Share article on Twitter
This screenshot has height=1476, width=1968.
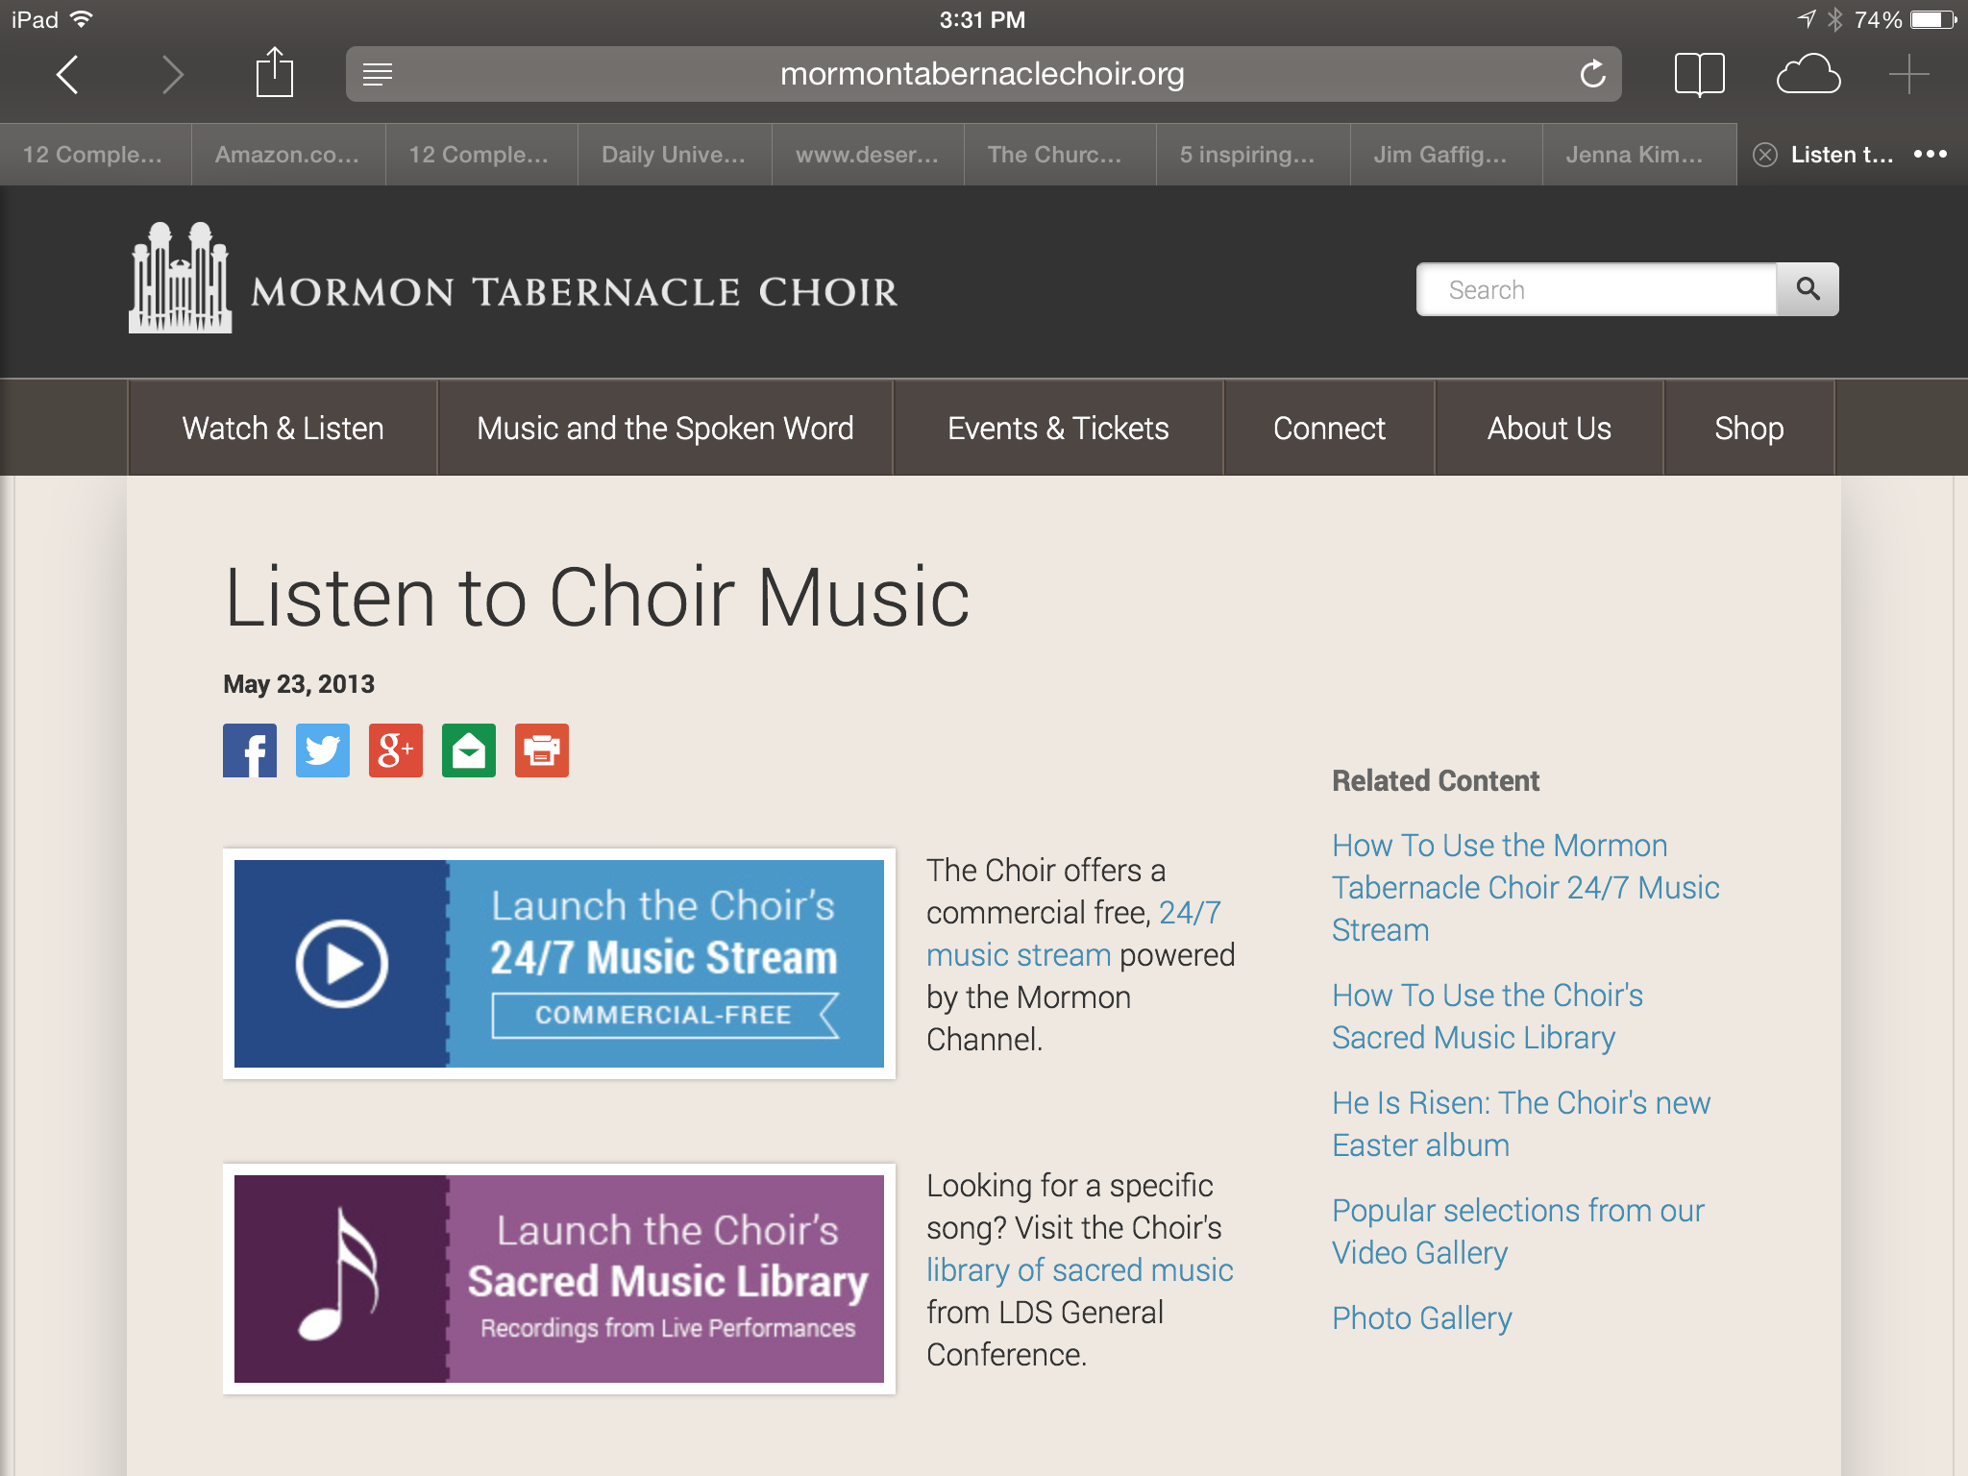point(323,750)
